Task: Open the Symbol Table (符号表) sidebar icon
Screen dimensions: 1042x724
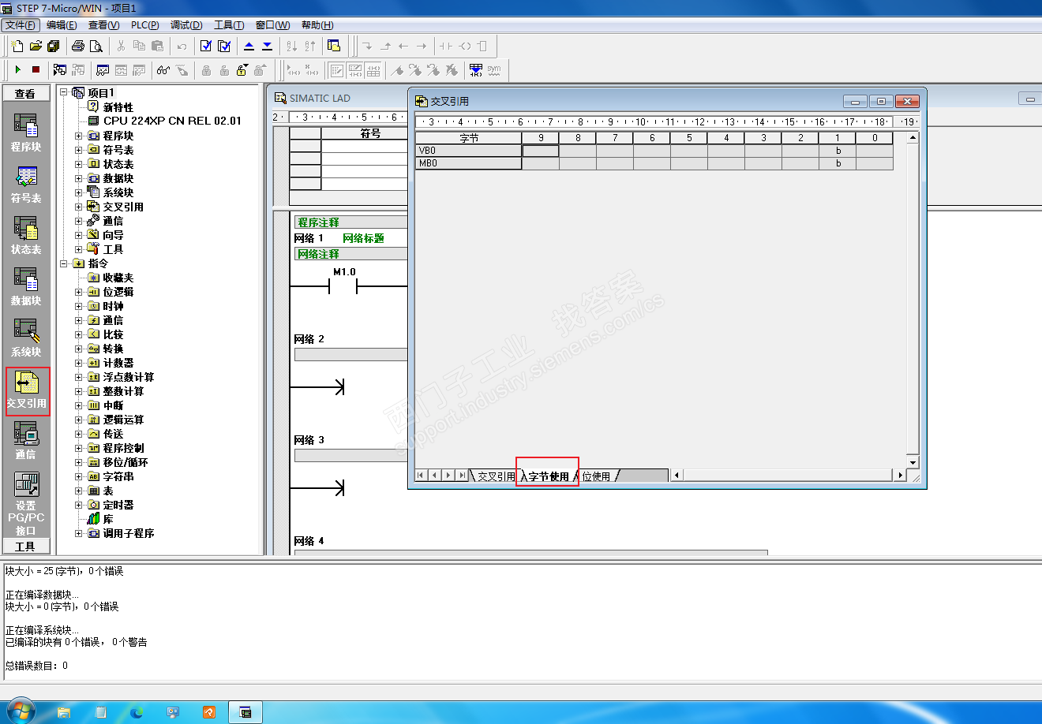Action: click(26, 183)
